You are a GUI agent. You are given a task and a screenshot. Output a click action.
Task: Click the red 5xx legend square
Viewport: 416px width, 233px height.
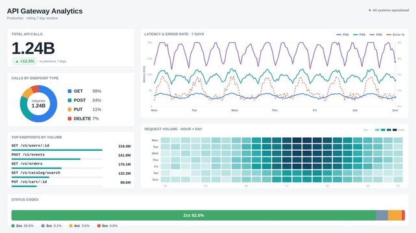point(99,226)
